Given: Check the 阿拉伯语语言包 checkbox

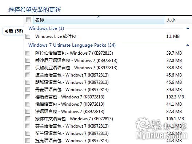Looking at the screenshot, I should [28, 53].
